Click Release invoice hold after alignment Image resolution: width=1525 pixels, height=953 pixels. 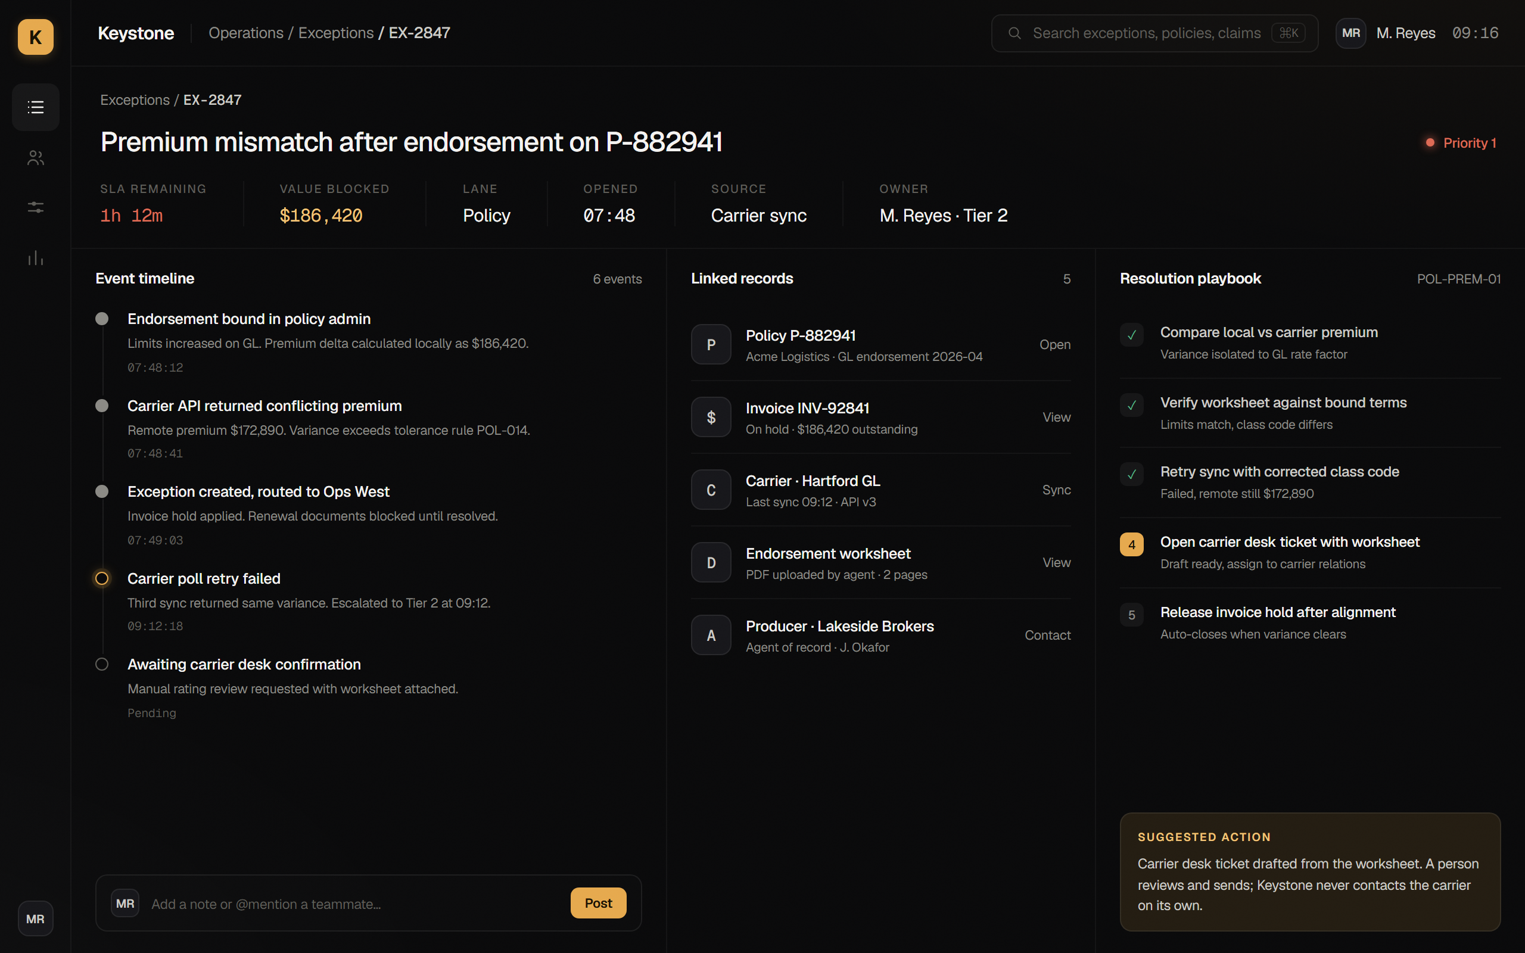click(x=1277, y=613)
